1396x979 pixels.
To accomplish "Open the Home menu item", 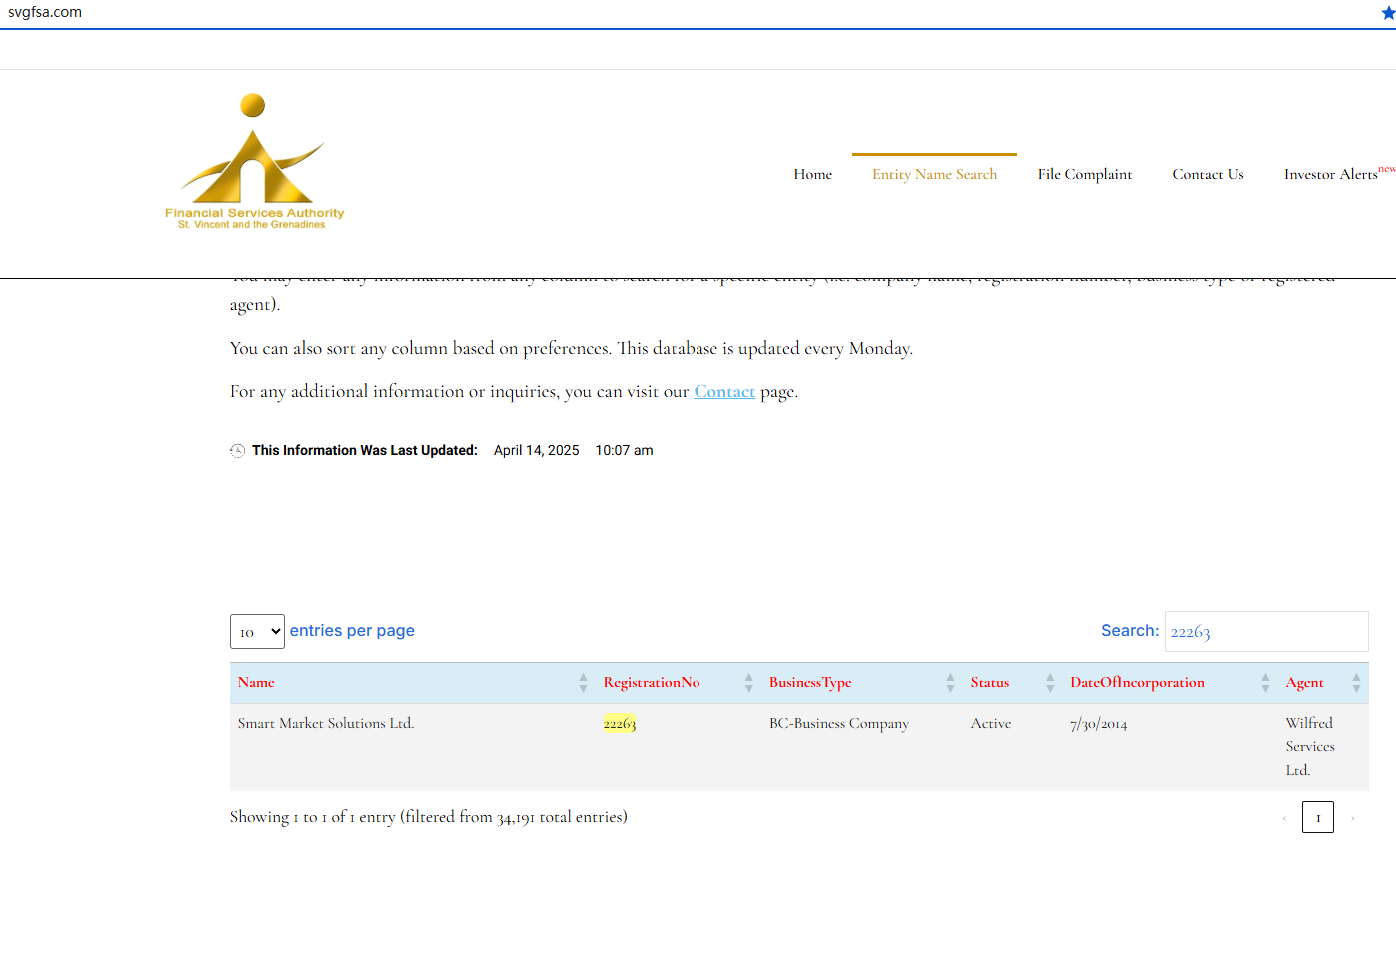I will click(813, 174).
